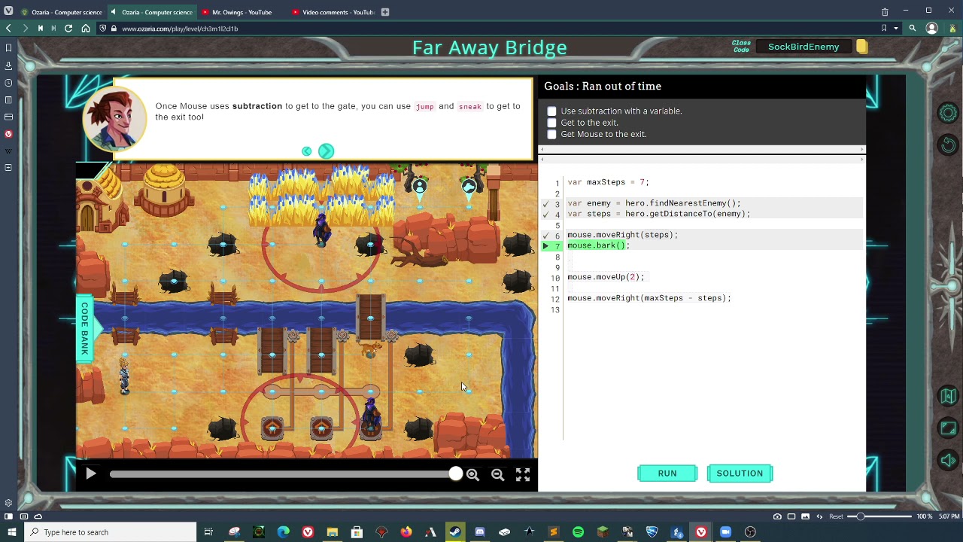Open Windows Start menu

click(11, 532)
